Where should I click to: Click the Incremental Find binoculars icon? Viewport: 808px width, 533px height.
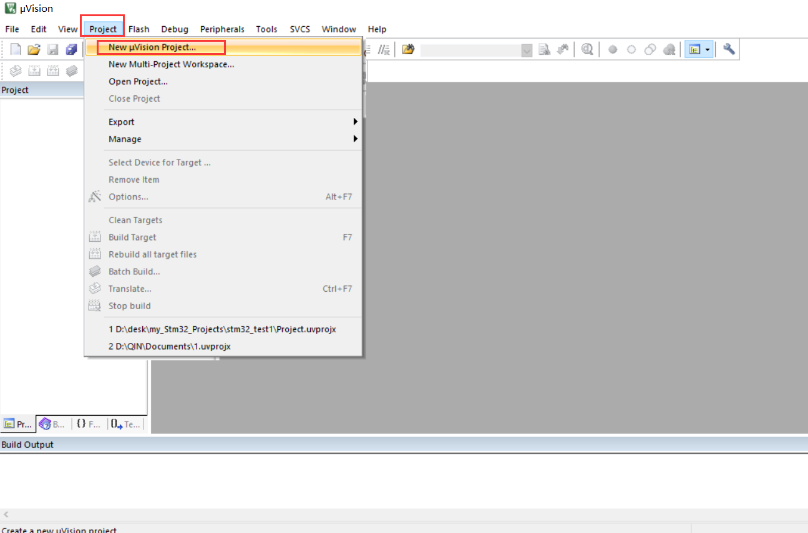point(563,49)
